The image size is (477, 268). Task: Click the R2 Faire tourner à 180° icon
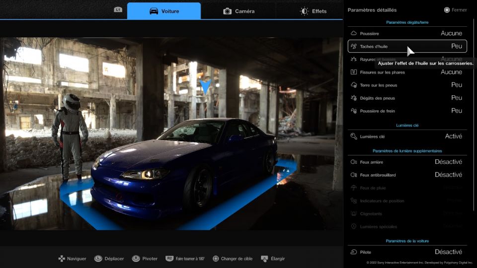[x=169, y=258]
